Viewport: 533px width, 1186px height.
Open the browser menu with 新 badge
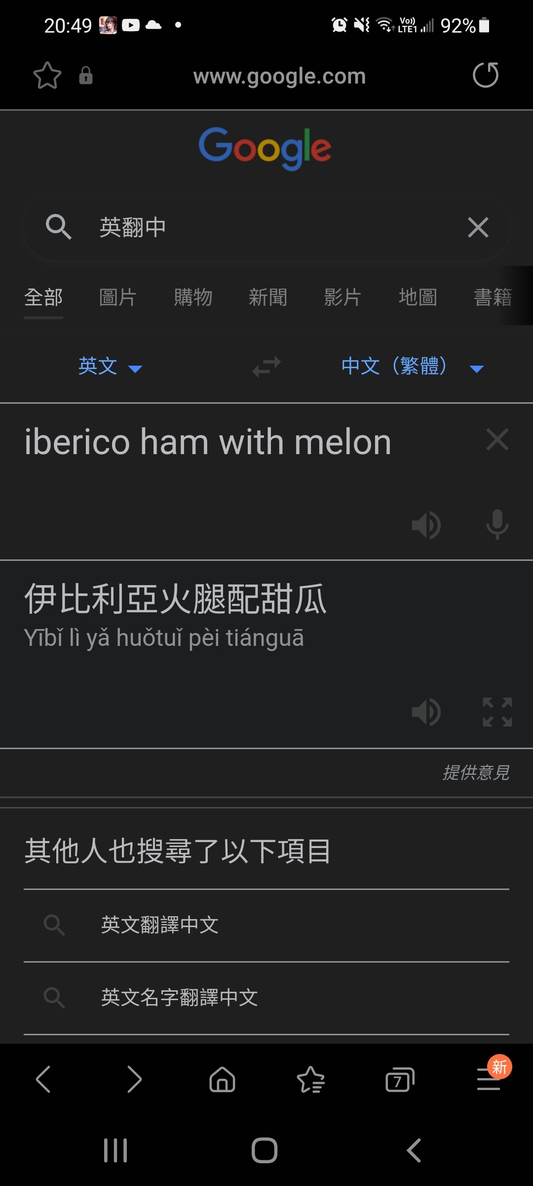pos(490,1079)
